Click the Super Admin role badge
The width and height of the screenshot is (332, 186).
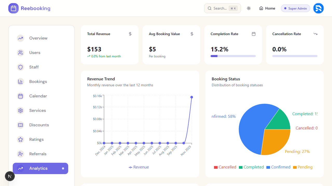coord(295,8)
